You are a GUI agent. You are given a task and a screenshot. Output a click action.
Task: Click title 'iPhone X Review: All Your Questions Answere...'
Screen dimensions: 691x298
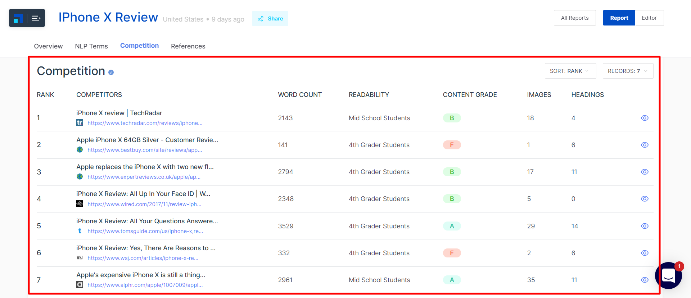[x=147, y=221]
